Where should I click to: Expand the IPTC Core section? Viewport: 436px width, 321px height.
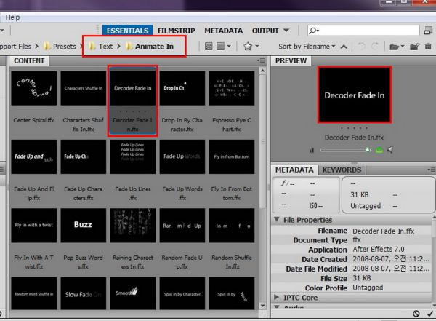point(277,297)
